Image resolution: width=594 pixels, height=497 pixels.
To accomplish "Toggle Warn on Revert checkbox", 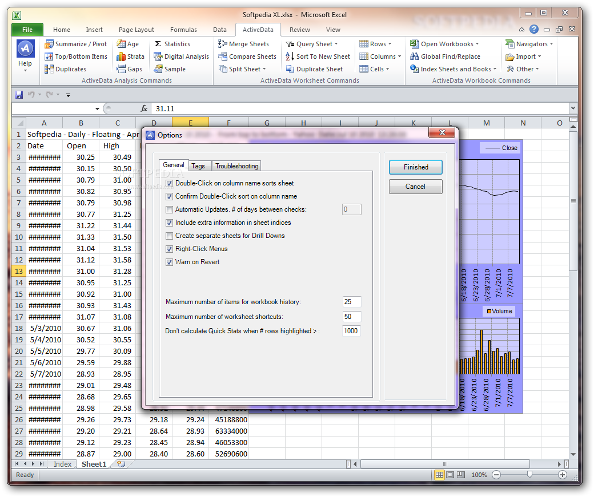I will pos(169,262).
